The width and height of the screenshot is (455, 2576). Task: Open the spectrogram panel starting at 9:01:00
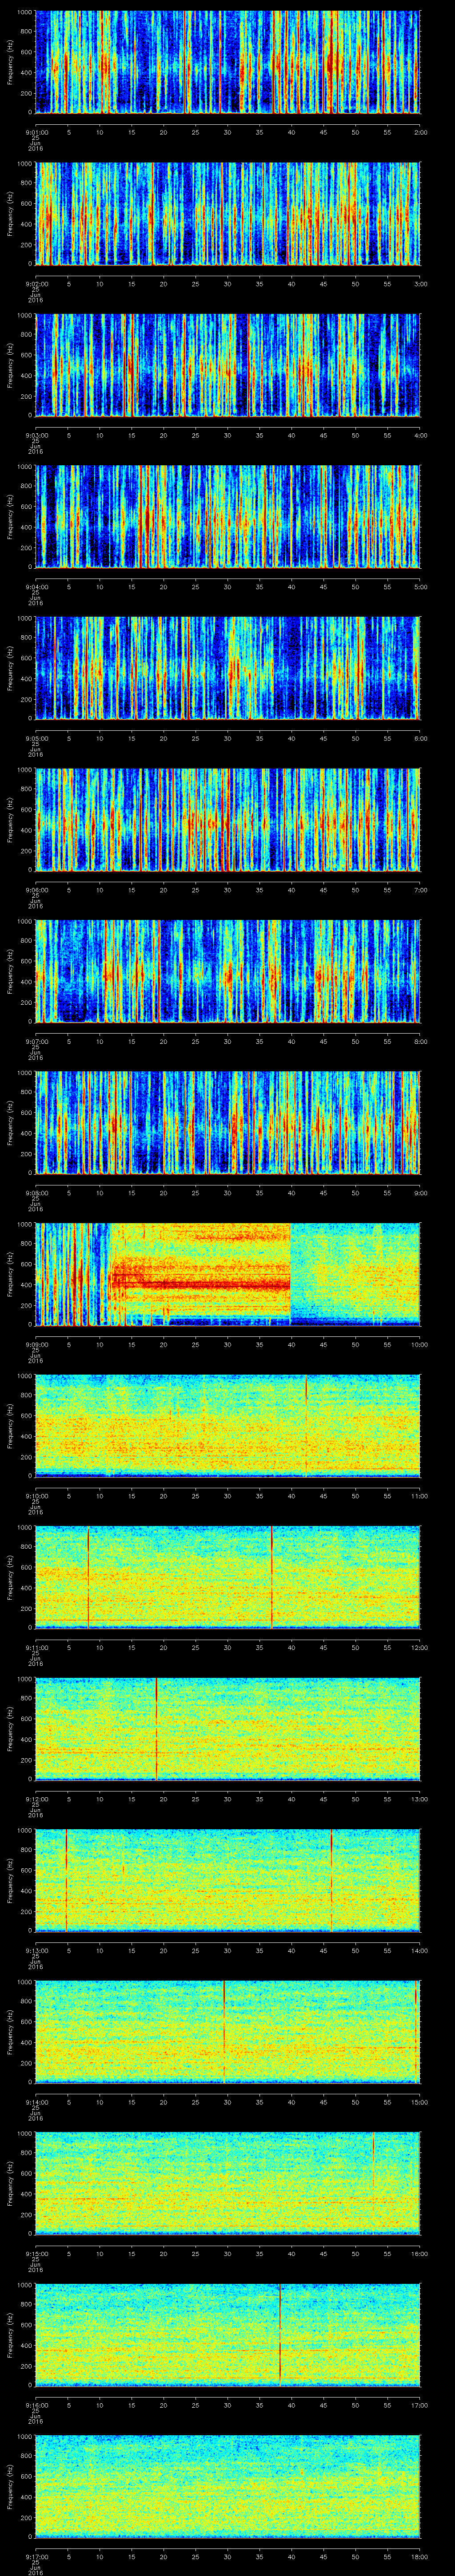[227, 62]
